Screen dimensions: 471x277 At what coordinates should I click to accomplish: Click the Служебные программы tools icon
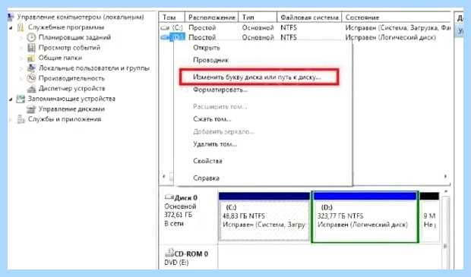point(21,27)
